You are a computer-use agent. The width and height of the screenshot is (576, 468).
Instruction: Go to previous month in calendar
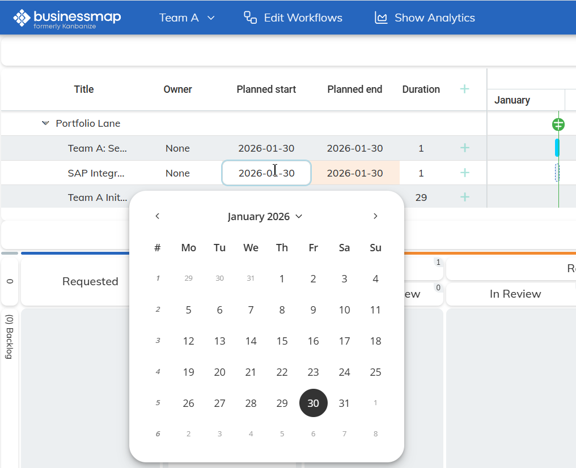coord(158,216)
